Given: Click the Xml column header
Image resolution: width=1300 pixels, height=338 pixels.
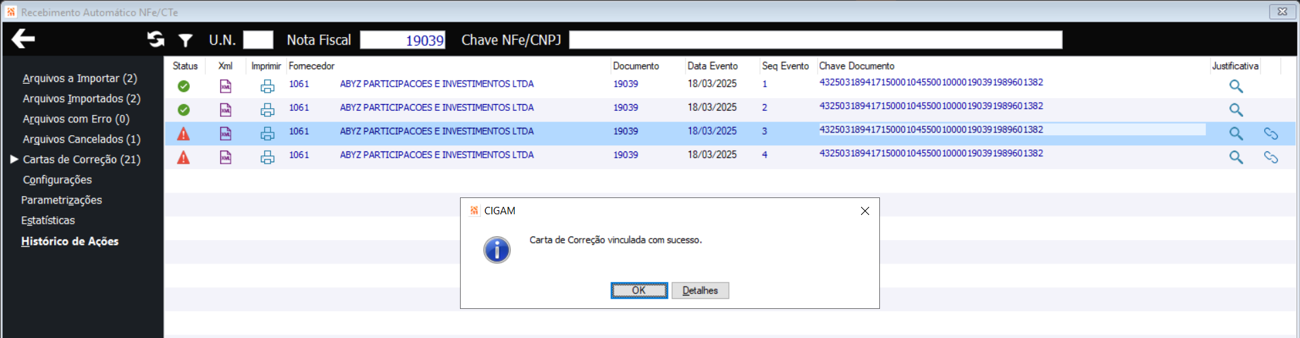Looking at the screenshot, I should [226, 66].
